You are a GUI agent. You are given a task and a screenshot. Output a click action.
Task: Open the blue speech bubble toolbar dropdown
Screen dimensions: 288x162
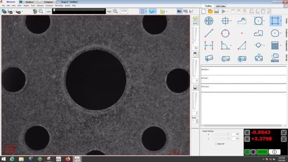tap(156, 12)
